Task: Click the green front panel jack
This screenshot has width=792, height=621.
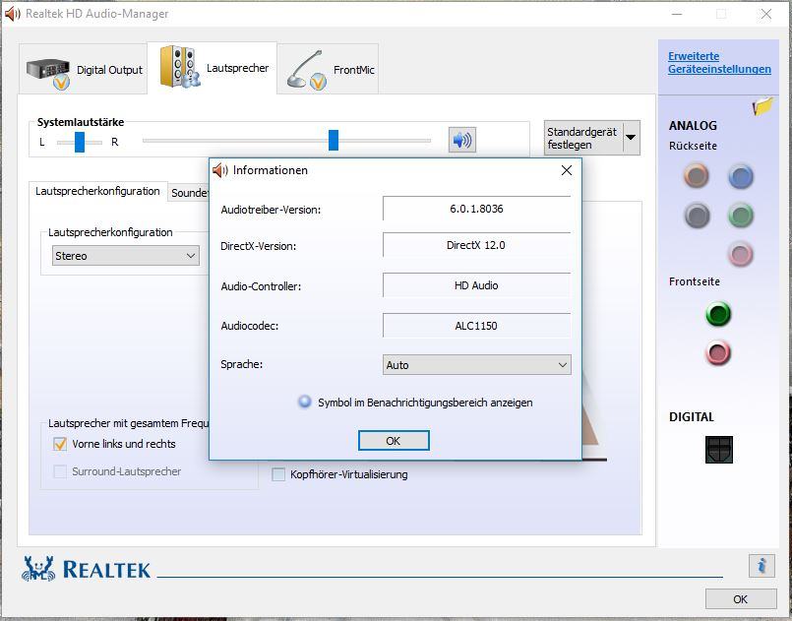Action: (718, 314)
